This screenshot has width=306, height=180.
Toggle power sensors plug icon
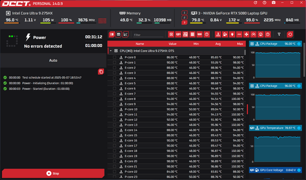[x=232, y=34]
